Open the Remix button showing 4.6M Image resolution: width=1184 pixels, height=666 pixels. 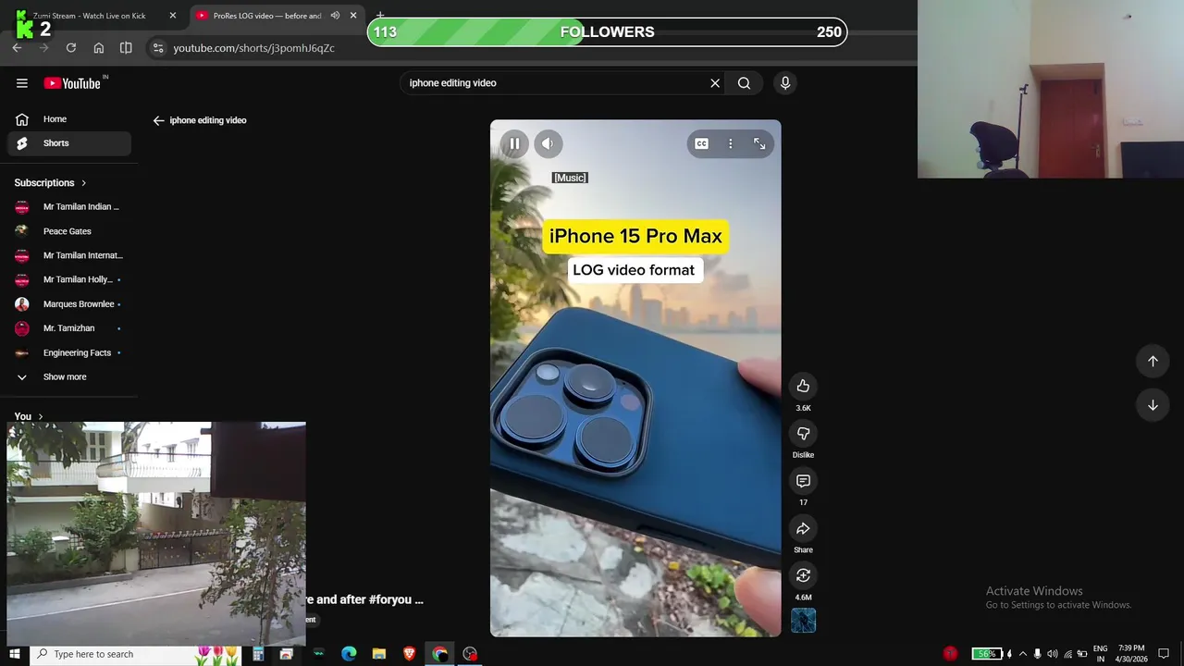pos(803,575)
